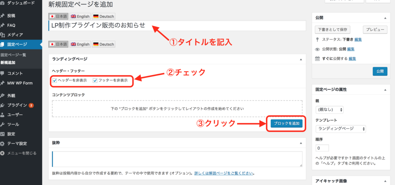
Task: Open the 親 (親なし) dropdown
Action: [329, 110]
